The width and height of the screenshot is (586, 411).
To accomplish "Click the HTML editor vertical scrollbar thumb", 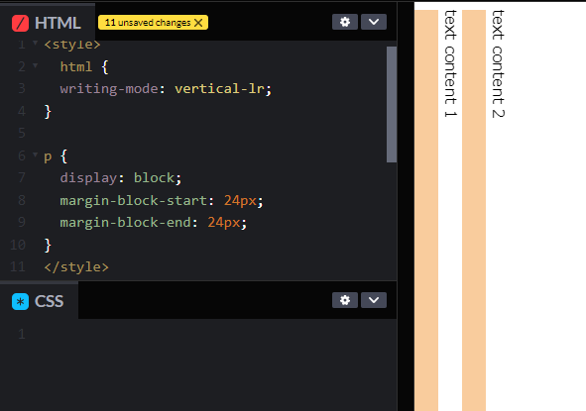I will 392,104.
